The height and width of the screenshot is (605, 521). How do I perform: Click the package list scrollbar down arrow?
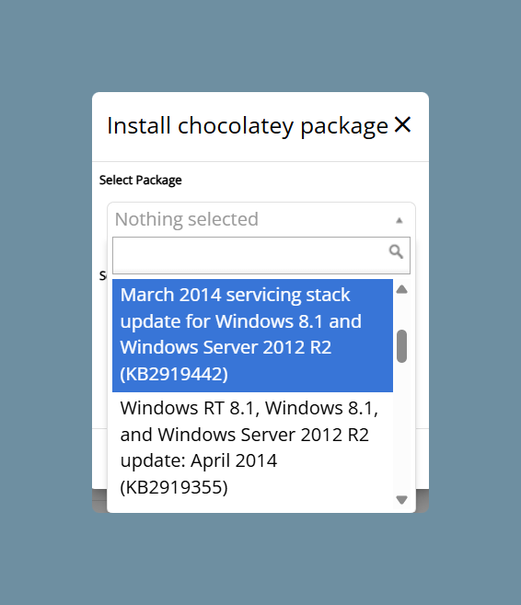coord(402,500)
